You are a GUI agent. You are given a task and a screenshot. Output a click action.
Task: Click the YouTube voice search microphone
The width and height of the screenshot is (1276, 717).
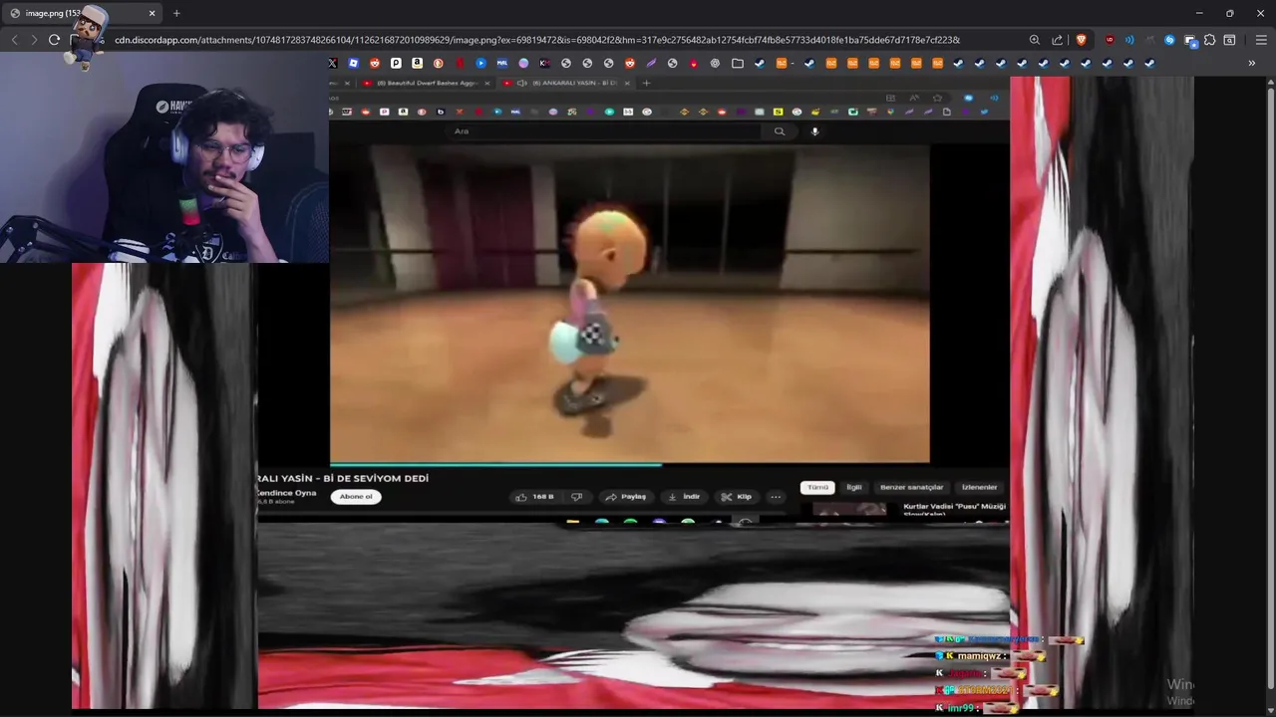814,131
